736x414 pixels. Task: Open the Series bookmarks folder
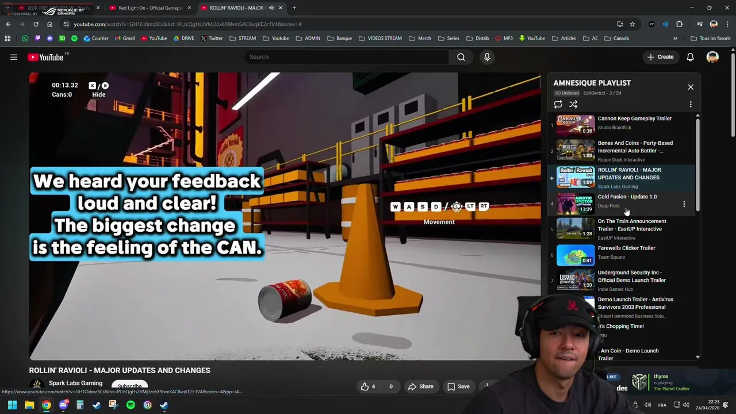pyautogui.click(x=448, y=39)
